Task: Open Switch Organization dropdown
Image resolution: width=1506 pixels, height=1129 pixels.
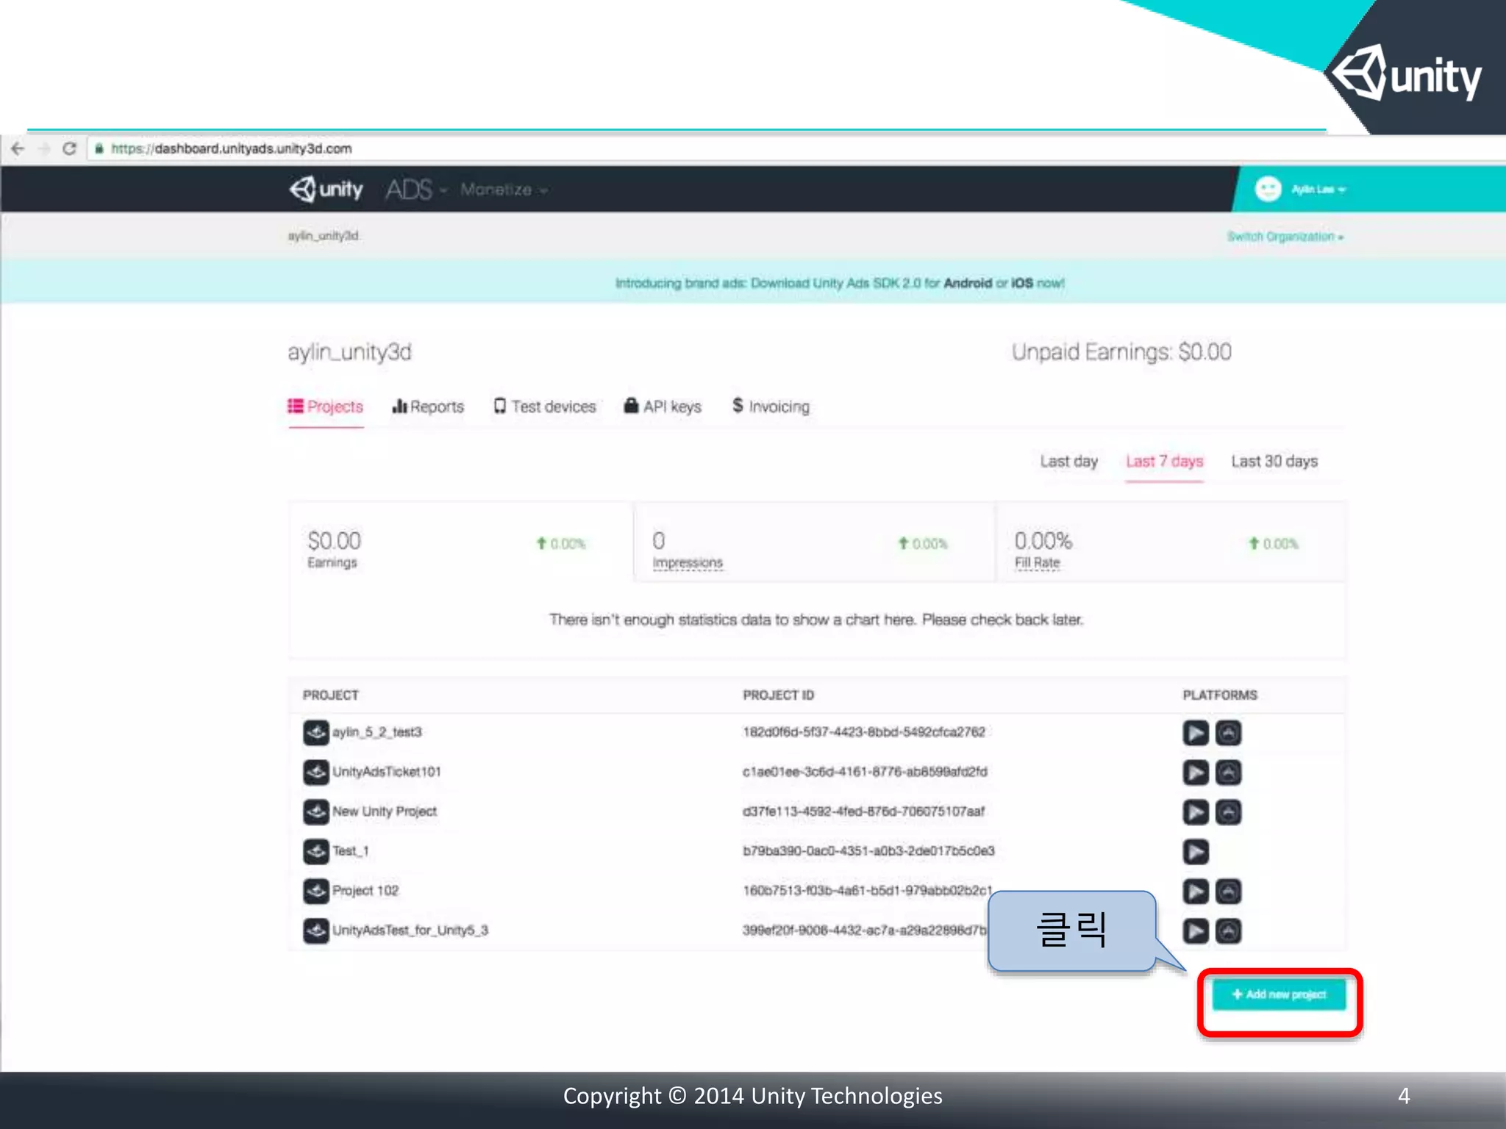Action: pyautogui.click(x=1285, y=237)
